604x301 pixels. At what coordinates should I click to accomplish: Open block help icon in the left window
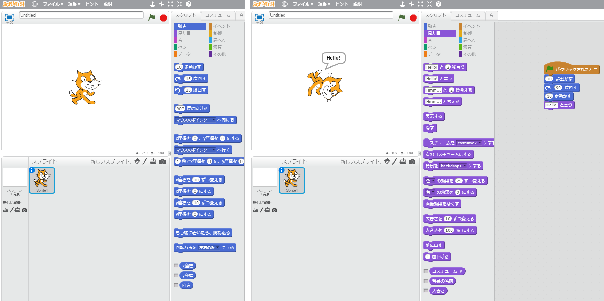pos(189,4)
